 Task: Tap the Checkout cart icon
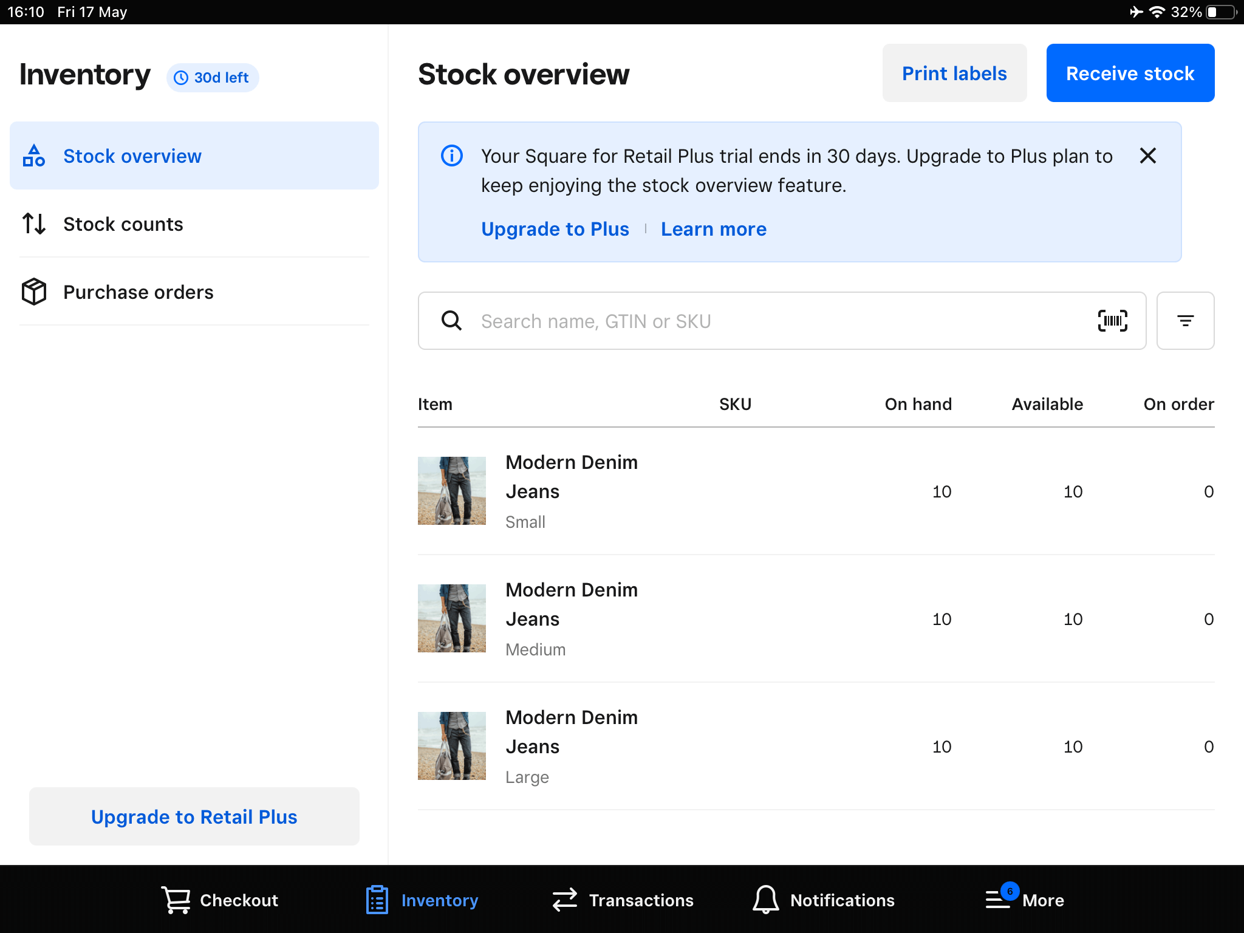pyautogui.click(x=176, y=900)
